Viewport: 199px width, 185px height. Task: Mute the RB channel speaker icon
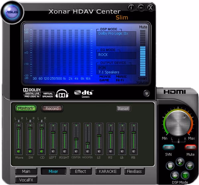click(134, 151)
